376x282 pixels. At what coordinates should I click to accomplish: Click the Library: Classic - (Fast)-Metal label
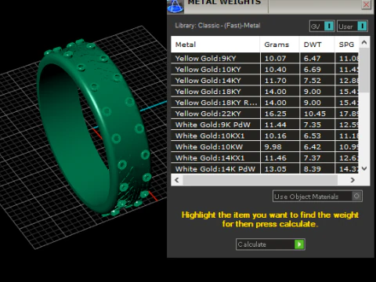tap(218, 26)
